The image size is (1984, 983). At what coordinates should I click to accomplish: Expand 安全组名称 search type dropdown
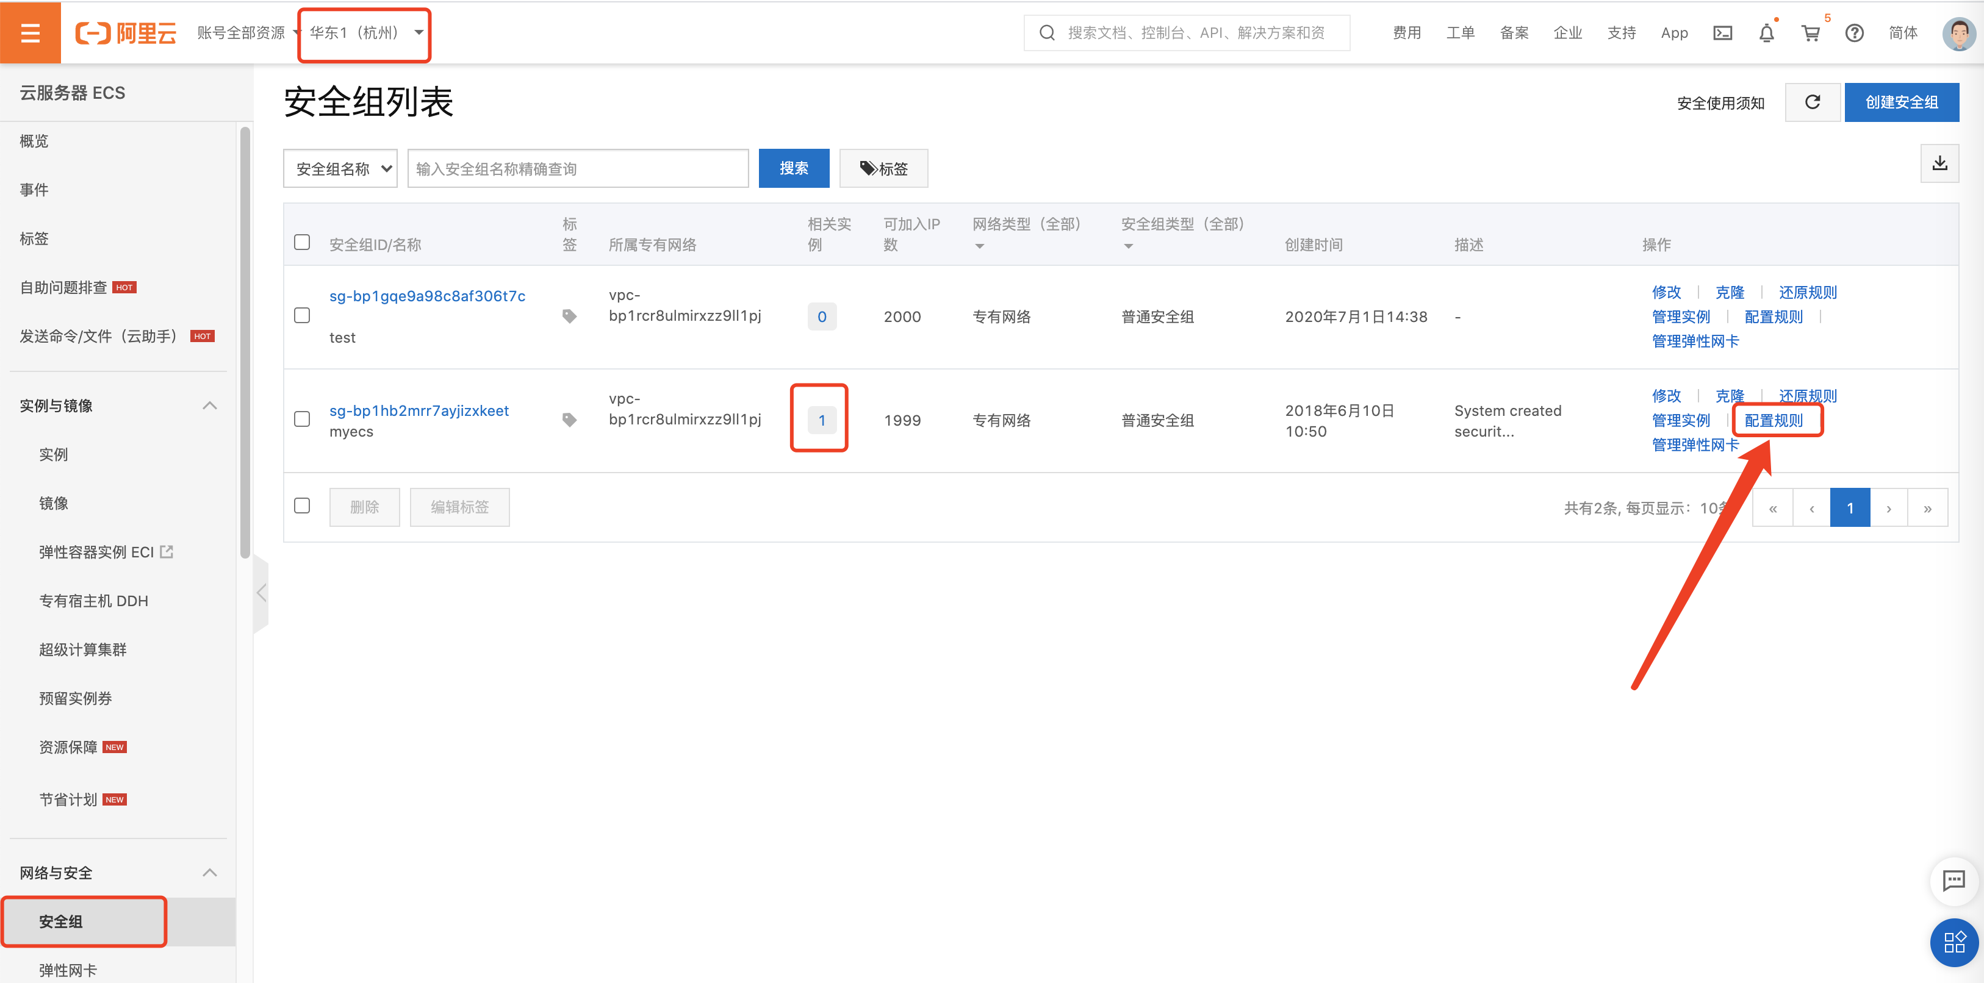[x=342, y=167]
